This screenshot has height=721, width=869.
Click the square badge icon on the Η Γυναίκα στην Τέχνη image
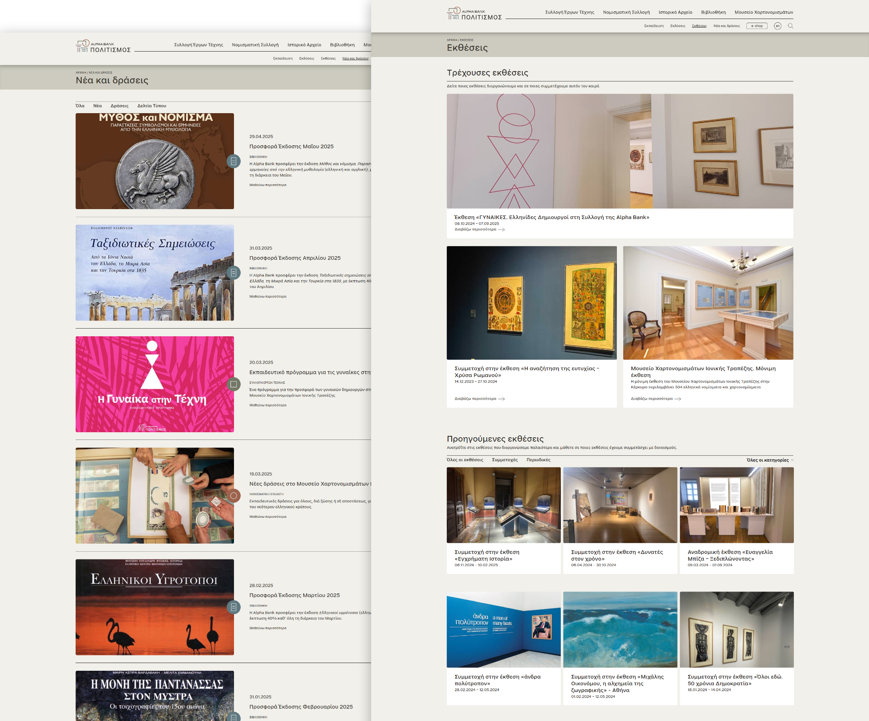pos(234,384)
